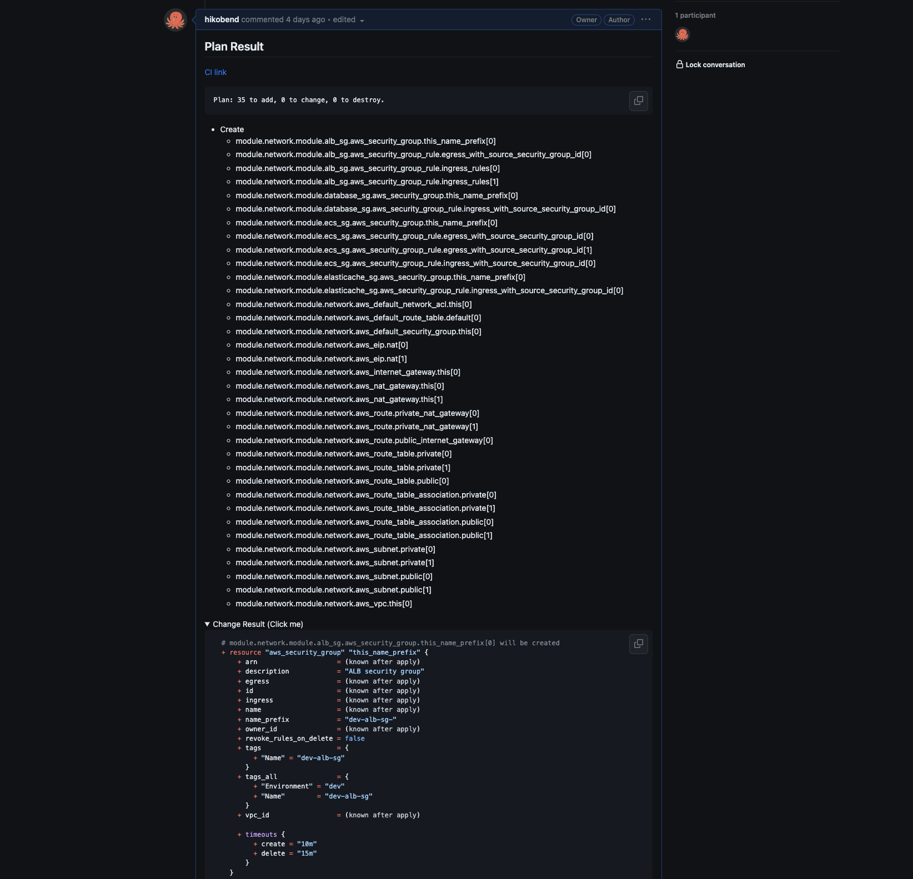Click the 1 participant sidebar heading
The height and width of the screenshot is (879, 913).
click(x=695, y=15)
